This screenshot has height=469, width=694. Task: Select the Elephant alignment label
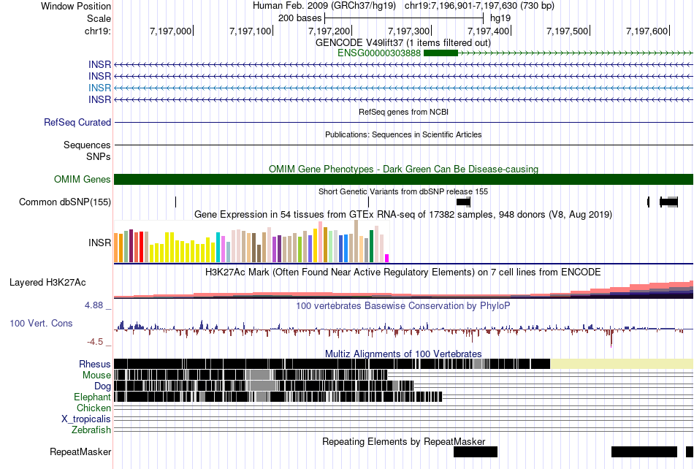[x=93, y=397]
